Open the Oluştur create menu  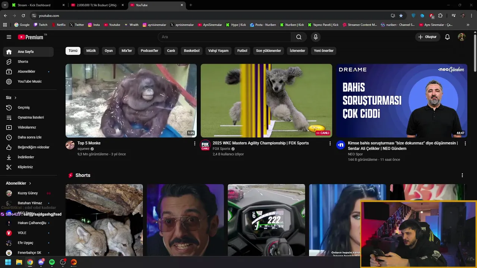coord(428,37)
